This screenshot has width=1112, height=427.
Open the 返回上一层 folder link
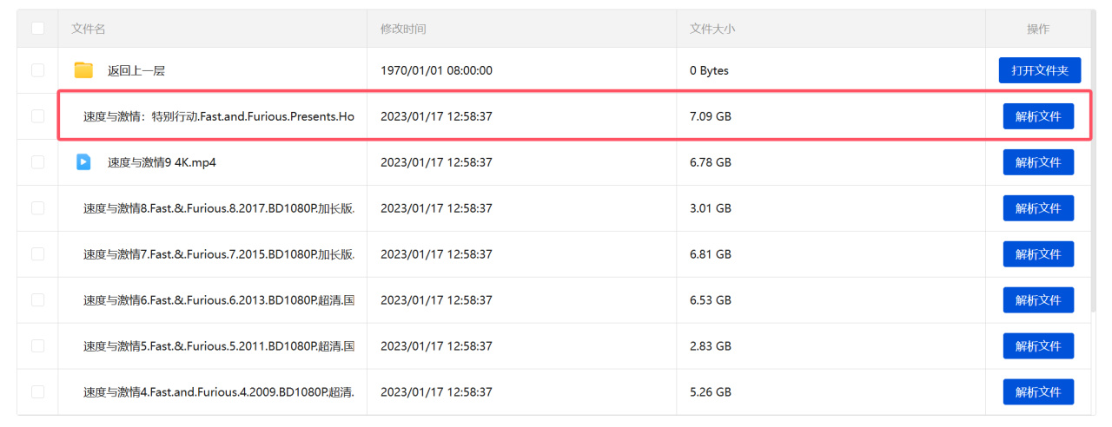(x=136, y=70)
